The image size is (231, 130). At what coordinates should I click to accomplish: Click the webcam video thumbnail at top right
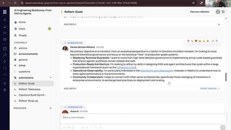click(218, 4)
